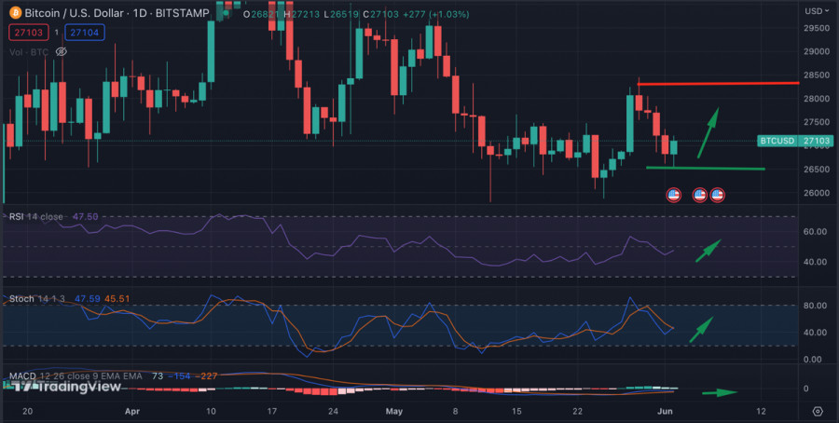The image size is (839, 423).
Task: Select the Vol · BTC indicator label
Action: pyautogui.click(x=29, y=52)
